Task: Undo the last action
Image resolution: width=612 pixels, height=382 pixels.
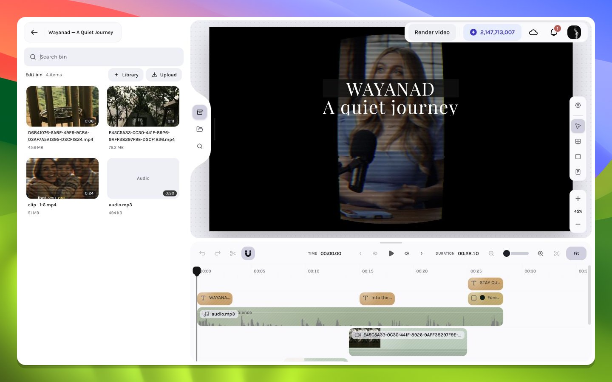Action: tap(202, 253)
